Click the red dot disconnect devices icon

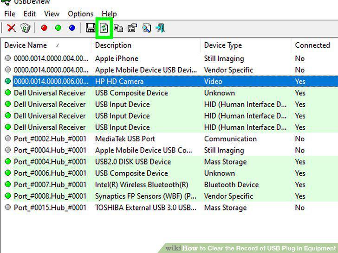[x=44, y=28]
